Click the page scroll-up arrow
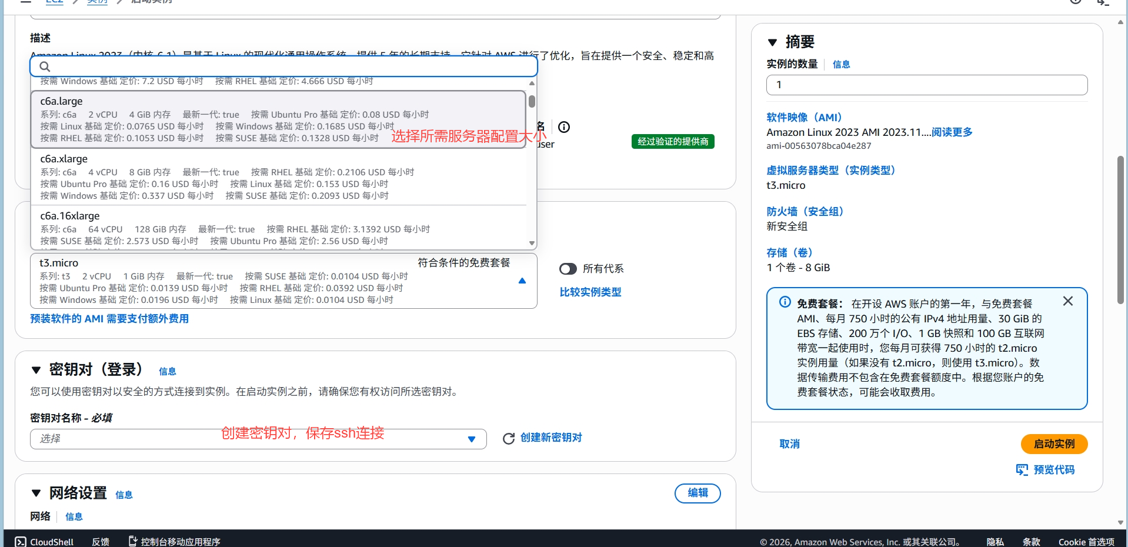Image resolution: width=1128 pixels, height=547 pixels. click(x=1120, y=22)
